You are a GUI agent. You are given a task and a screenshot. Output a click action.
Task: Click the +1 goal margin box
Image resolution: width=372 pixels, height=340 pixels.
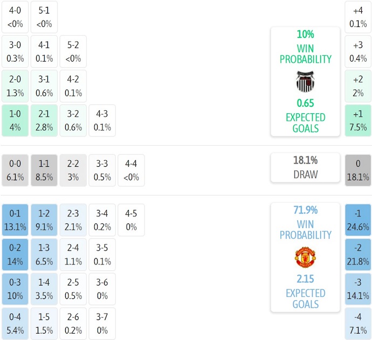[x=358, y=120]
